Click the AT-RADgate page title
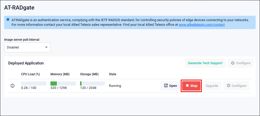The image size is (260, 116). (x=19, y=8)
